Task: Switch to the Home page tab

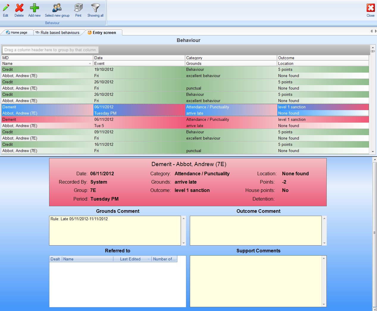Action: click(x=17, y=32)
